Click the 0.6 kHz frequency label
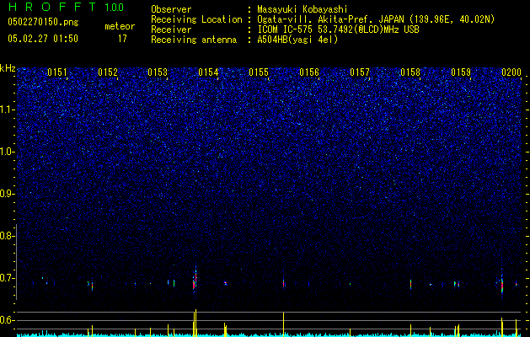Screen dimensions: 530x337 pyautogui.click(x=7, y=320)
